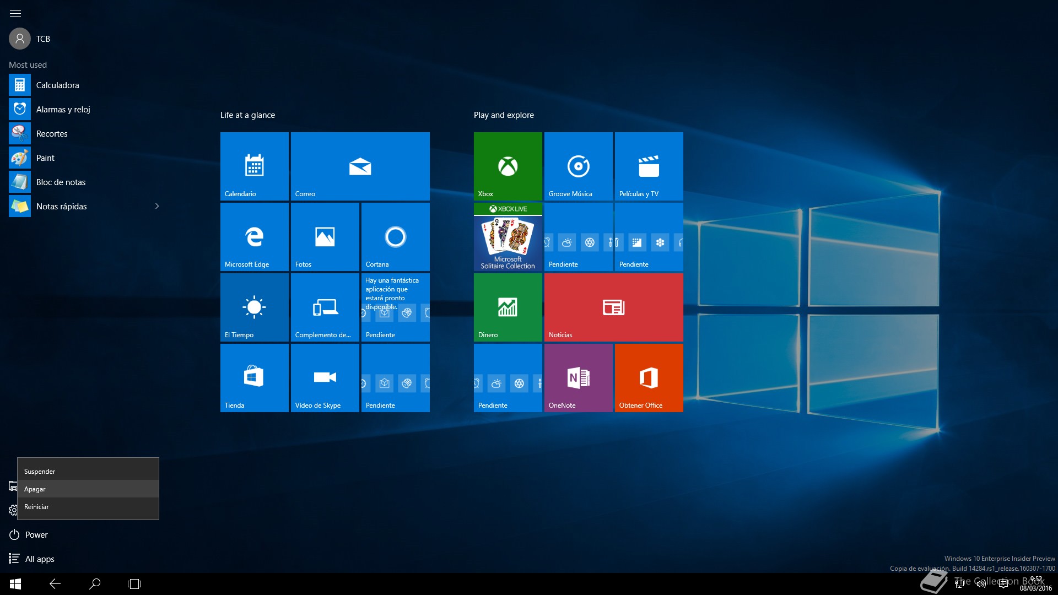
Task: Click the Windows Start button
Action: click(x=15, y=584)
